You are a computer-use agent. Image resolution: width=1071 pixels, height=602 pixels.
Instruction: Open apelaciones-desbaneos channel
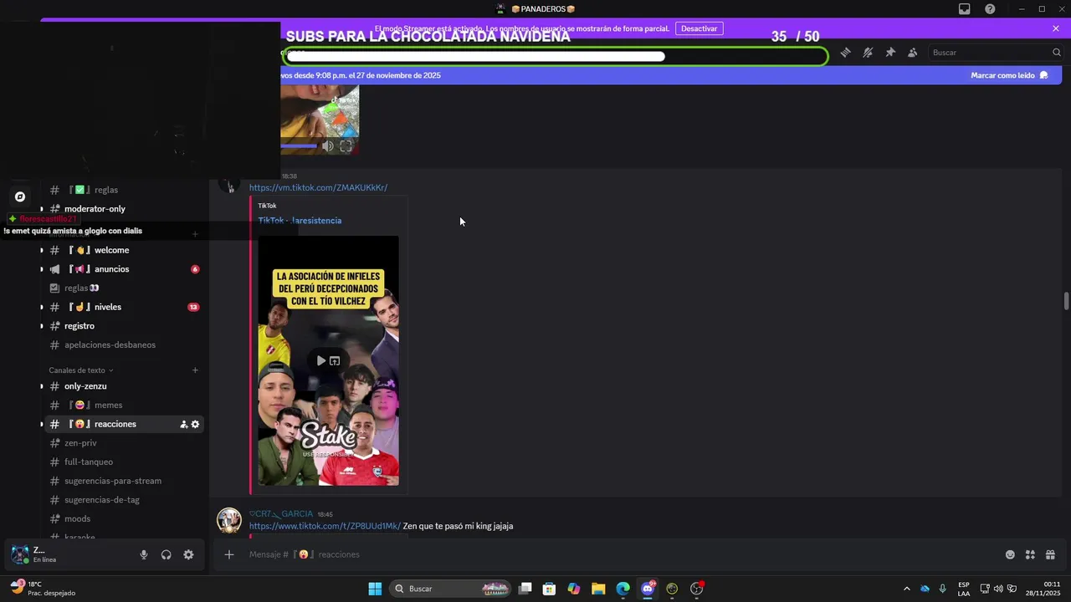pyautogui.click(x=123, y=344)
